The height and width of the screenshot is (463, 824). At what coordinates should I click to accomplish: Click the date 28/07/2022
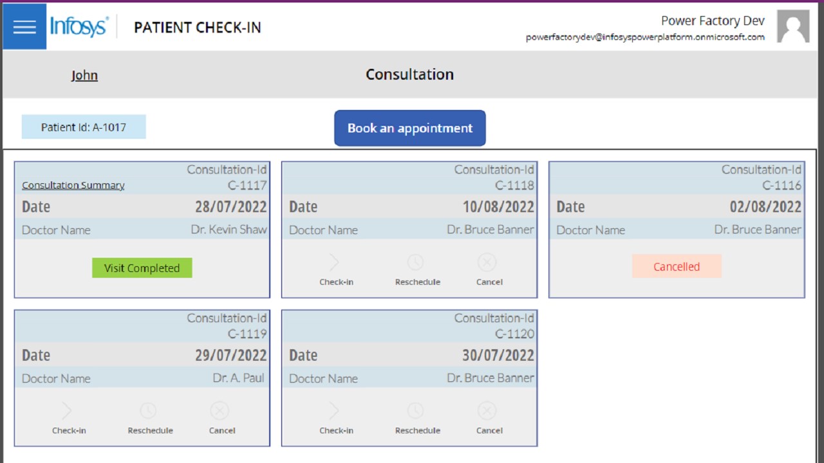(231, 207)
